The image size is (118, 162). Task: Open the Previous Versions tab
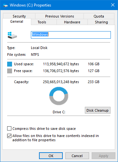coord(59,16)
